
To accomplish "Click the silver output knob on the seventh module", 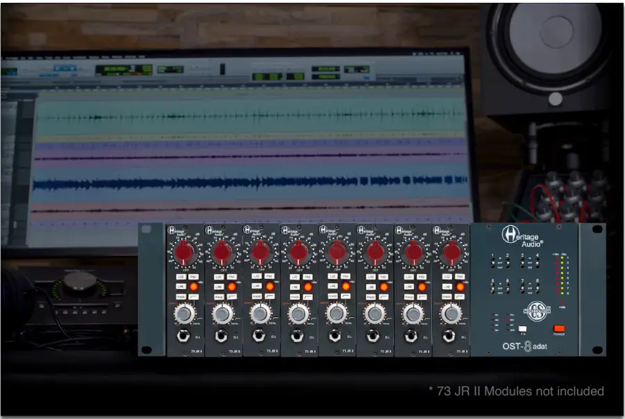I will click(x=413, y=314).
